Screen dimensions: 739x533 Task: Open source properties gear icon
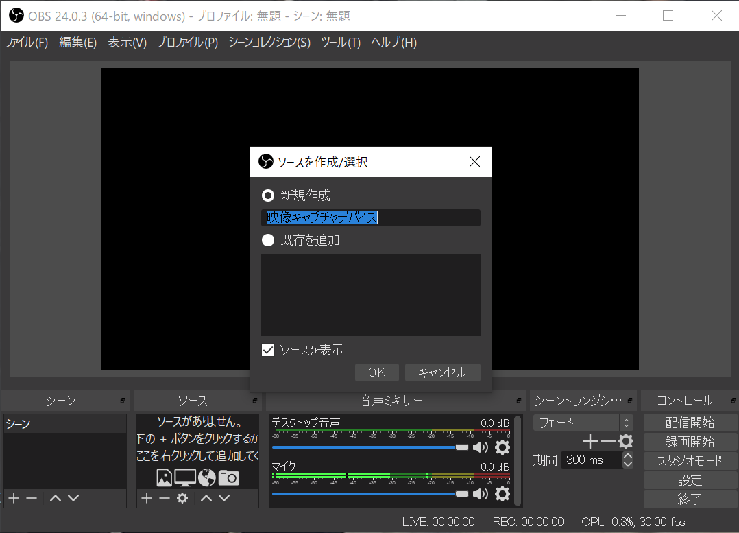pos(182,498)
